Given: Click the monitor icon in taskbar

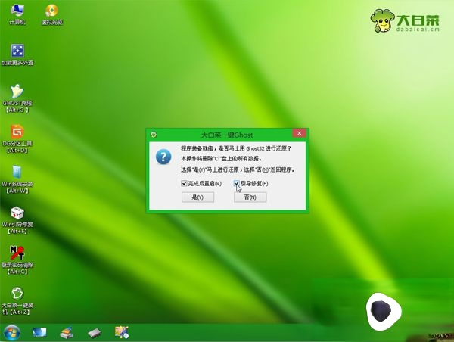Looking at the screenshot, I should pos(39,332).
